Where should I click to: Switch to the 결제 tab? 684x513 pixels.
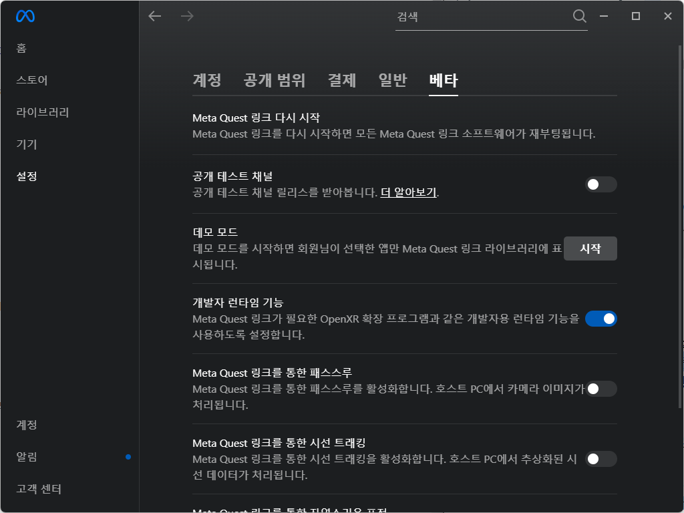(x=342, y=80)
